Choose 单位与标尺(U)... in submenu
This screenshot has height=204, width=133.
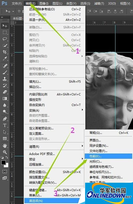tap(109, 172)
